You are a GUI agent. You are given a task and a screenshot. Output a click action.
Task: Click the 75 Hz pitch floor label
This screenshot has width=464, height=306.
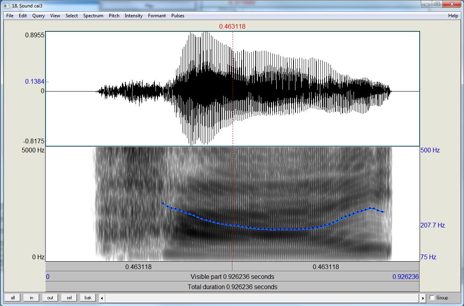coord(428,257)
